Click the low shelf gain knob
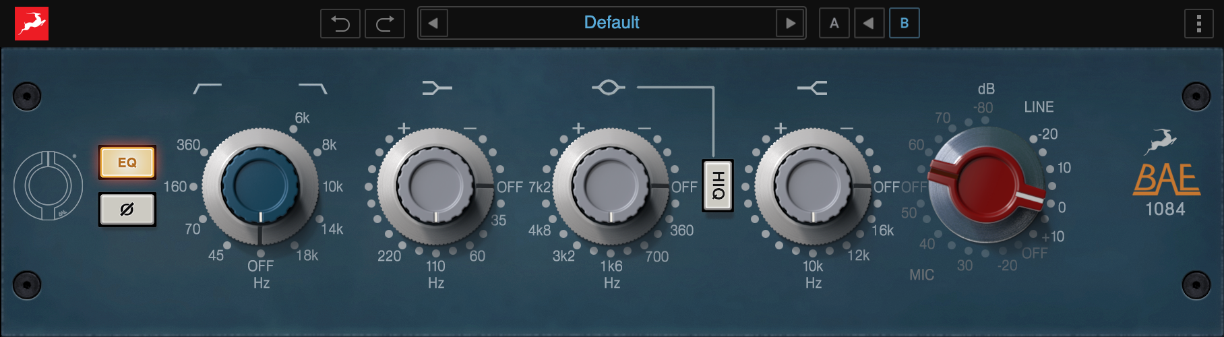Screen dimensions: 1224x337 [x=435, y=185]
